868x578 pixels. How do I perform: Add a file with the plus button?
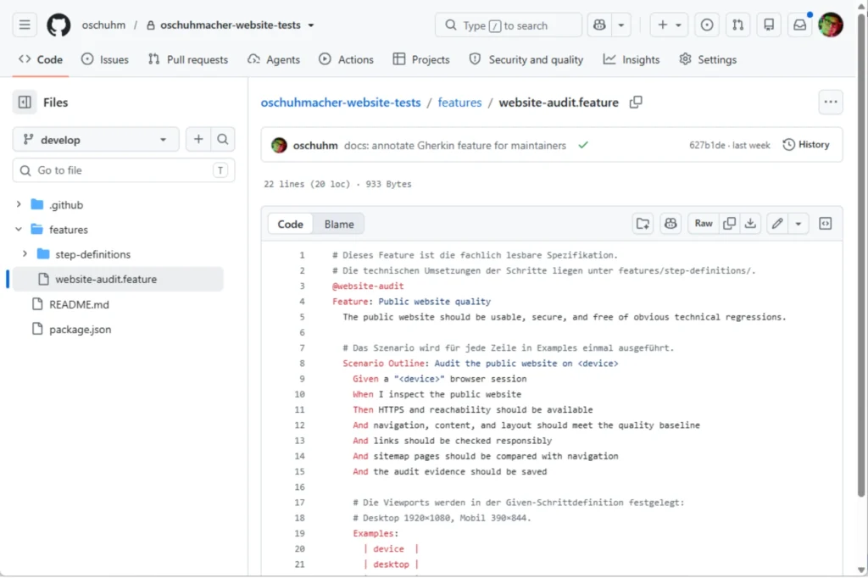point(198,140)
